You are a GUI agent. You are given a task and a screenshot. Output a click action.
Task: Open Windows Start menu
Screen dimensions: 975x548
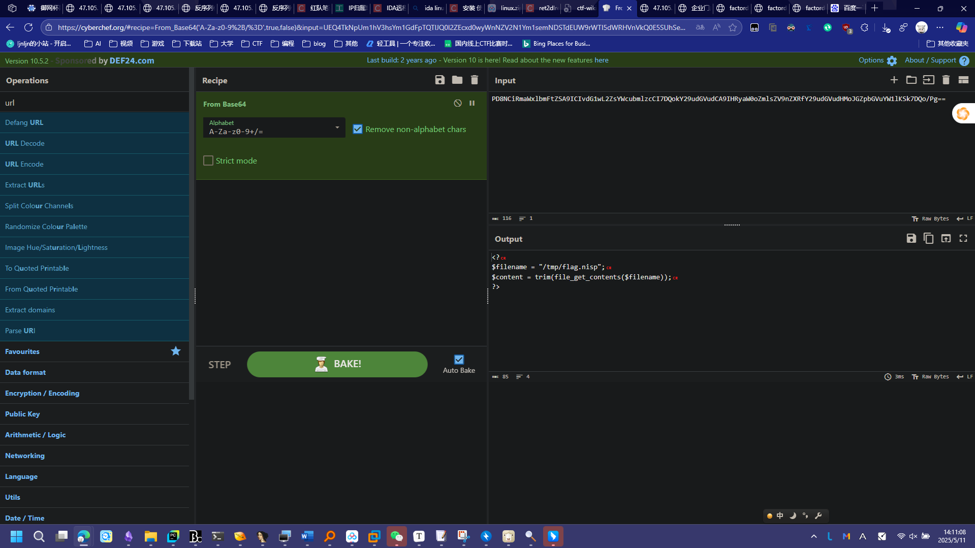coord(16,536)
